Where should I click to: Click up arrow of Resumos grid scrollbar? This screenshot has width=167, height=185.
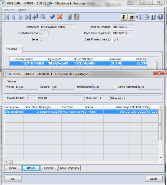click(156, 59)
